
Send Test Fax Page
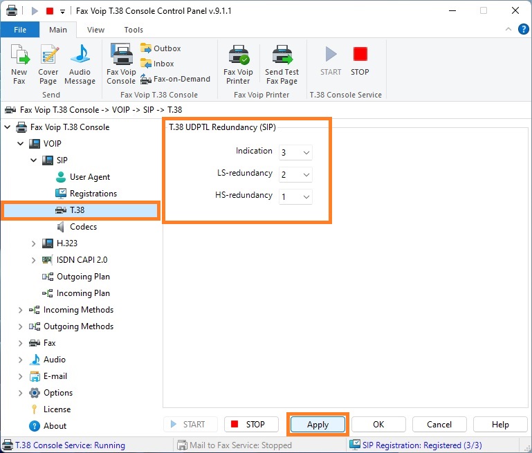pos(282,64)
